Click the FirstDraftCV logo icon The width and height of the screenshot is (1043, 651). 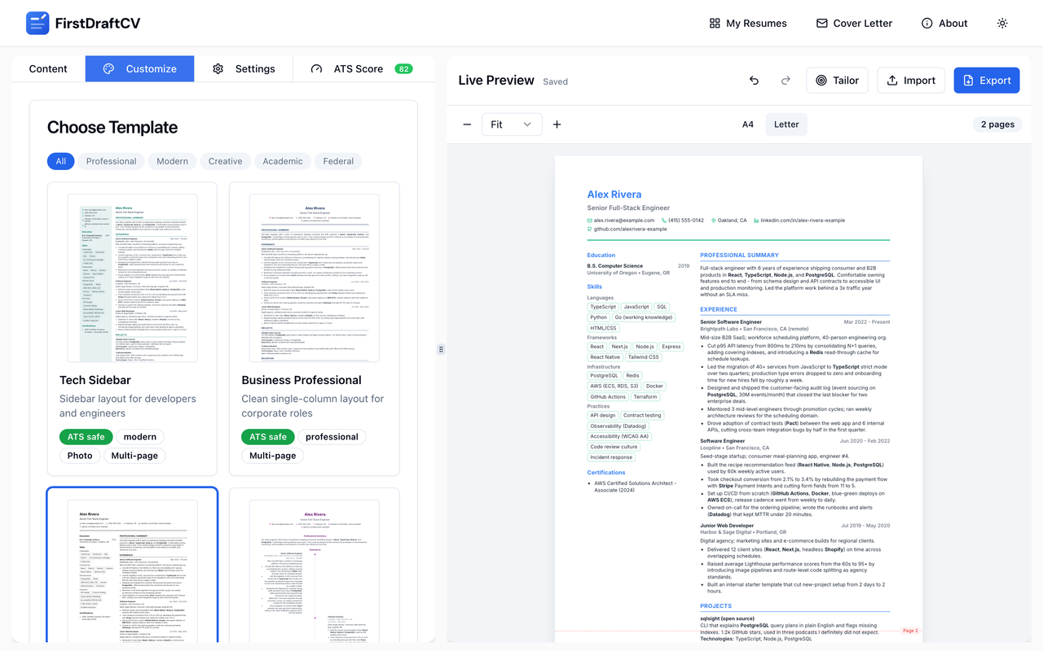coord(37,23)
